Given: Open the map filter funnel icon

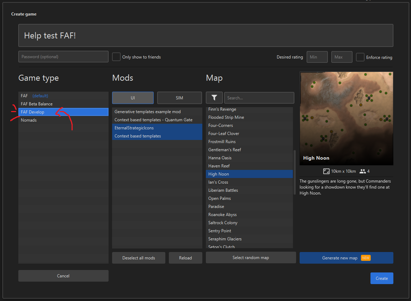Looking at the screenshot, I should click(214, 98).
